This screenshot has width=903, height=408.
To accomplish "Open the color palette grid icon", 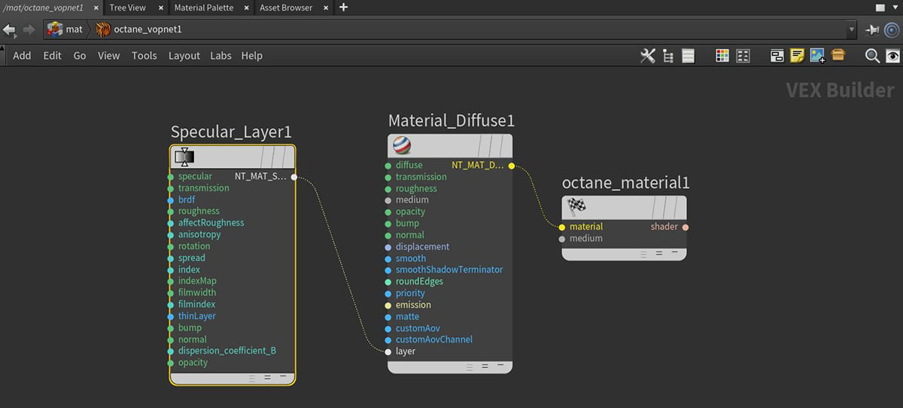I will click(722, 56).
